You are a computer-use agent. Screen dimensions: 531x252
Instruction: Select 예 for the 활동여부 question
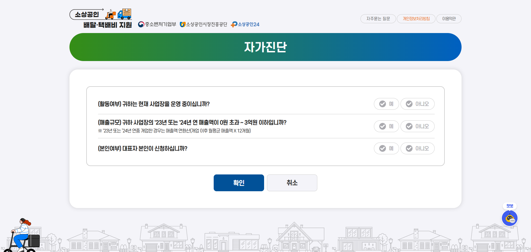coord(386,104)
